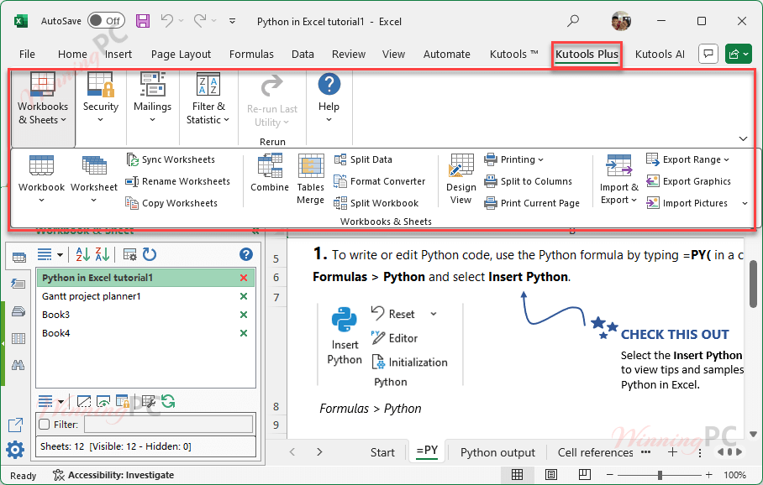Add a new sheet with plus button
Image resolution: width=763 pixels, height=485 pixels.
point(672,452)
